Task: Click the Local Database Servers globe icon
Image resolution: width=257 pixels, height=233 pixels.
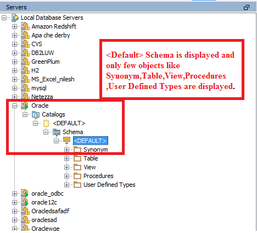Action: click(x=15, y=18)
